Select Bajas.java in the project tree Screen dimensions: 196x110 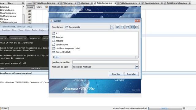[5, 7]
